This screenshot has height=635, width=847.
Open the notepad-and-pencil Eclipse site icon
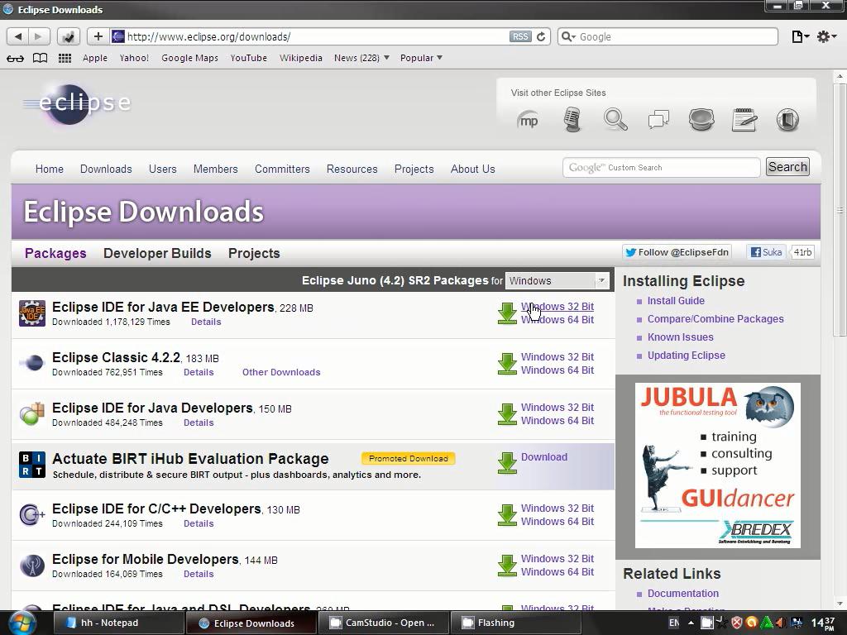[744, 120]
